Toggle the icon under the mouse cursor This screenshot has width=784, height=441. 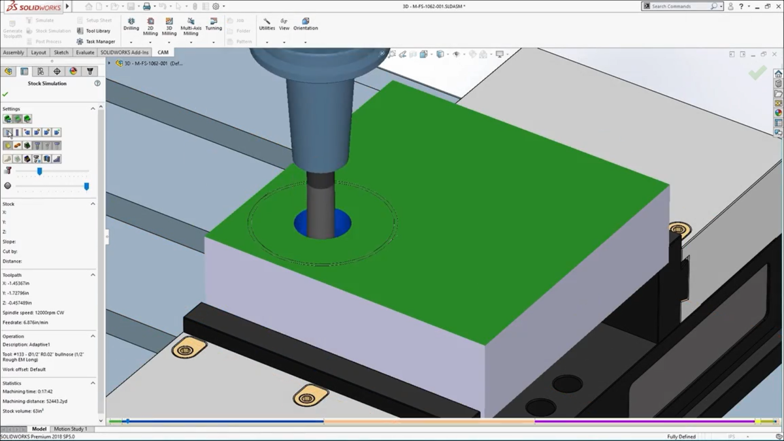point(8,132)
